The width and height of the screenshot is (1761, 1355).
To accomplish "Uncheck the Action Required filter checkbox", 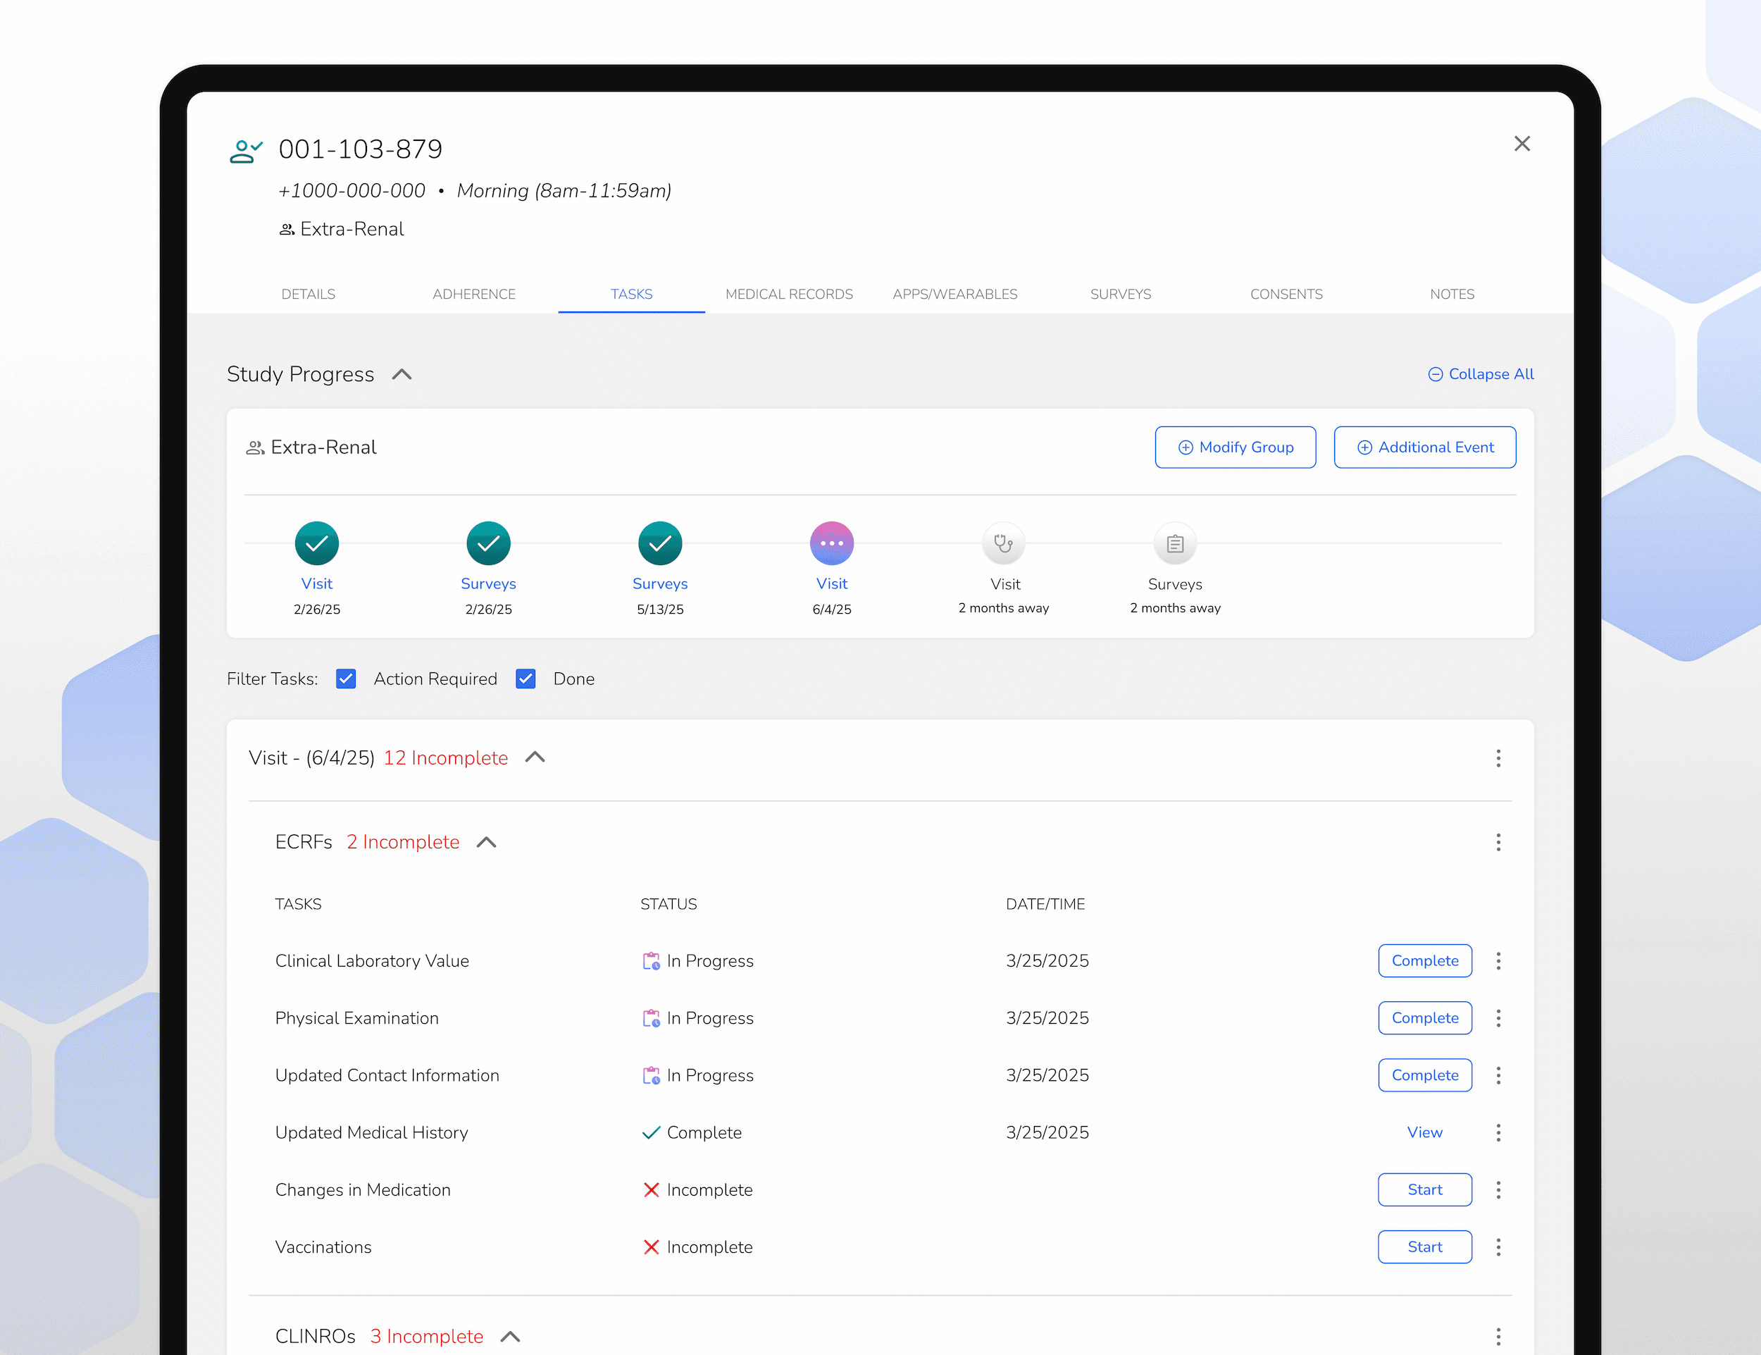I will click(x=346, y=679).
